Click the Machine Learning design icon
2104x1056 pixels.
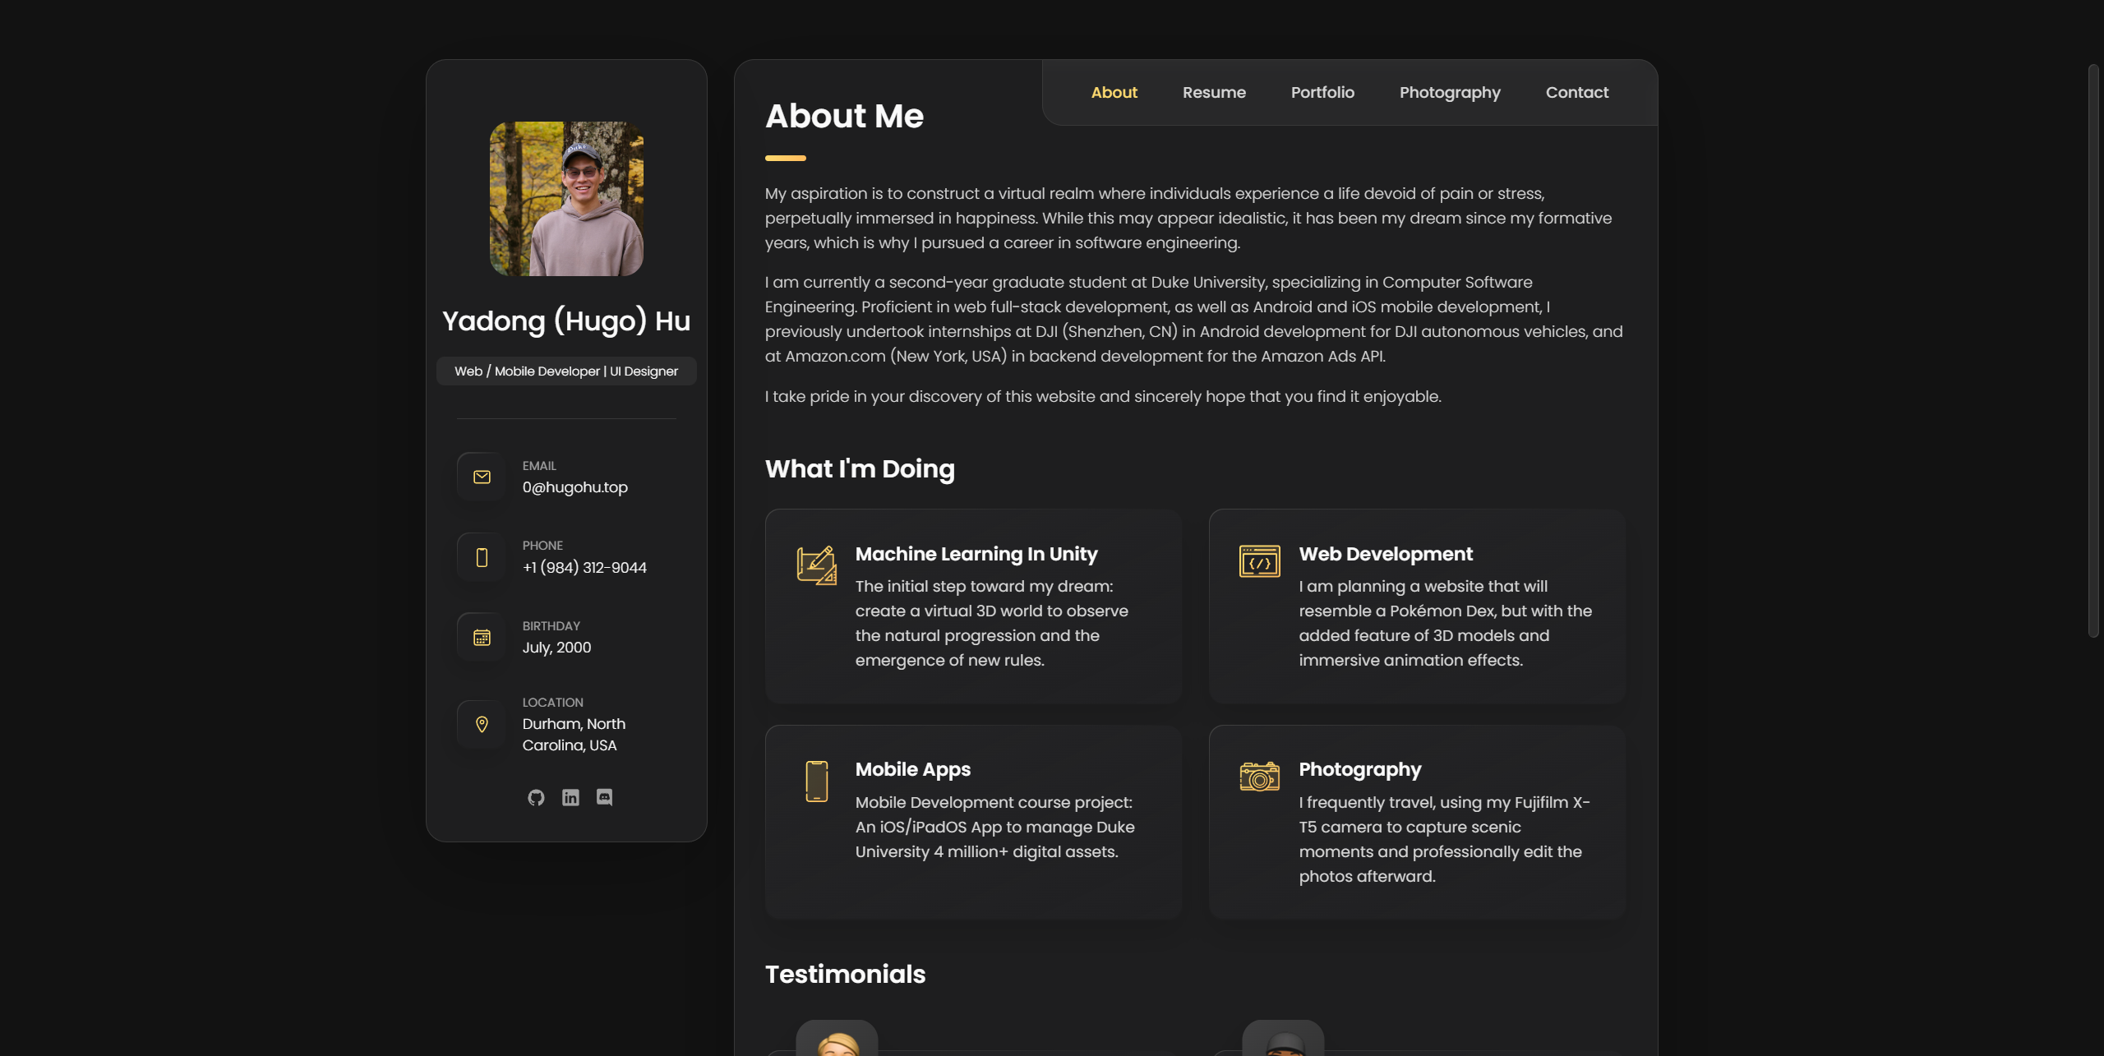click(816, 565)
